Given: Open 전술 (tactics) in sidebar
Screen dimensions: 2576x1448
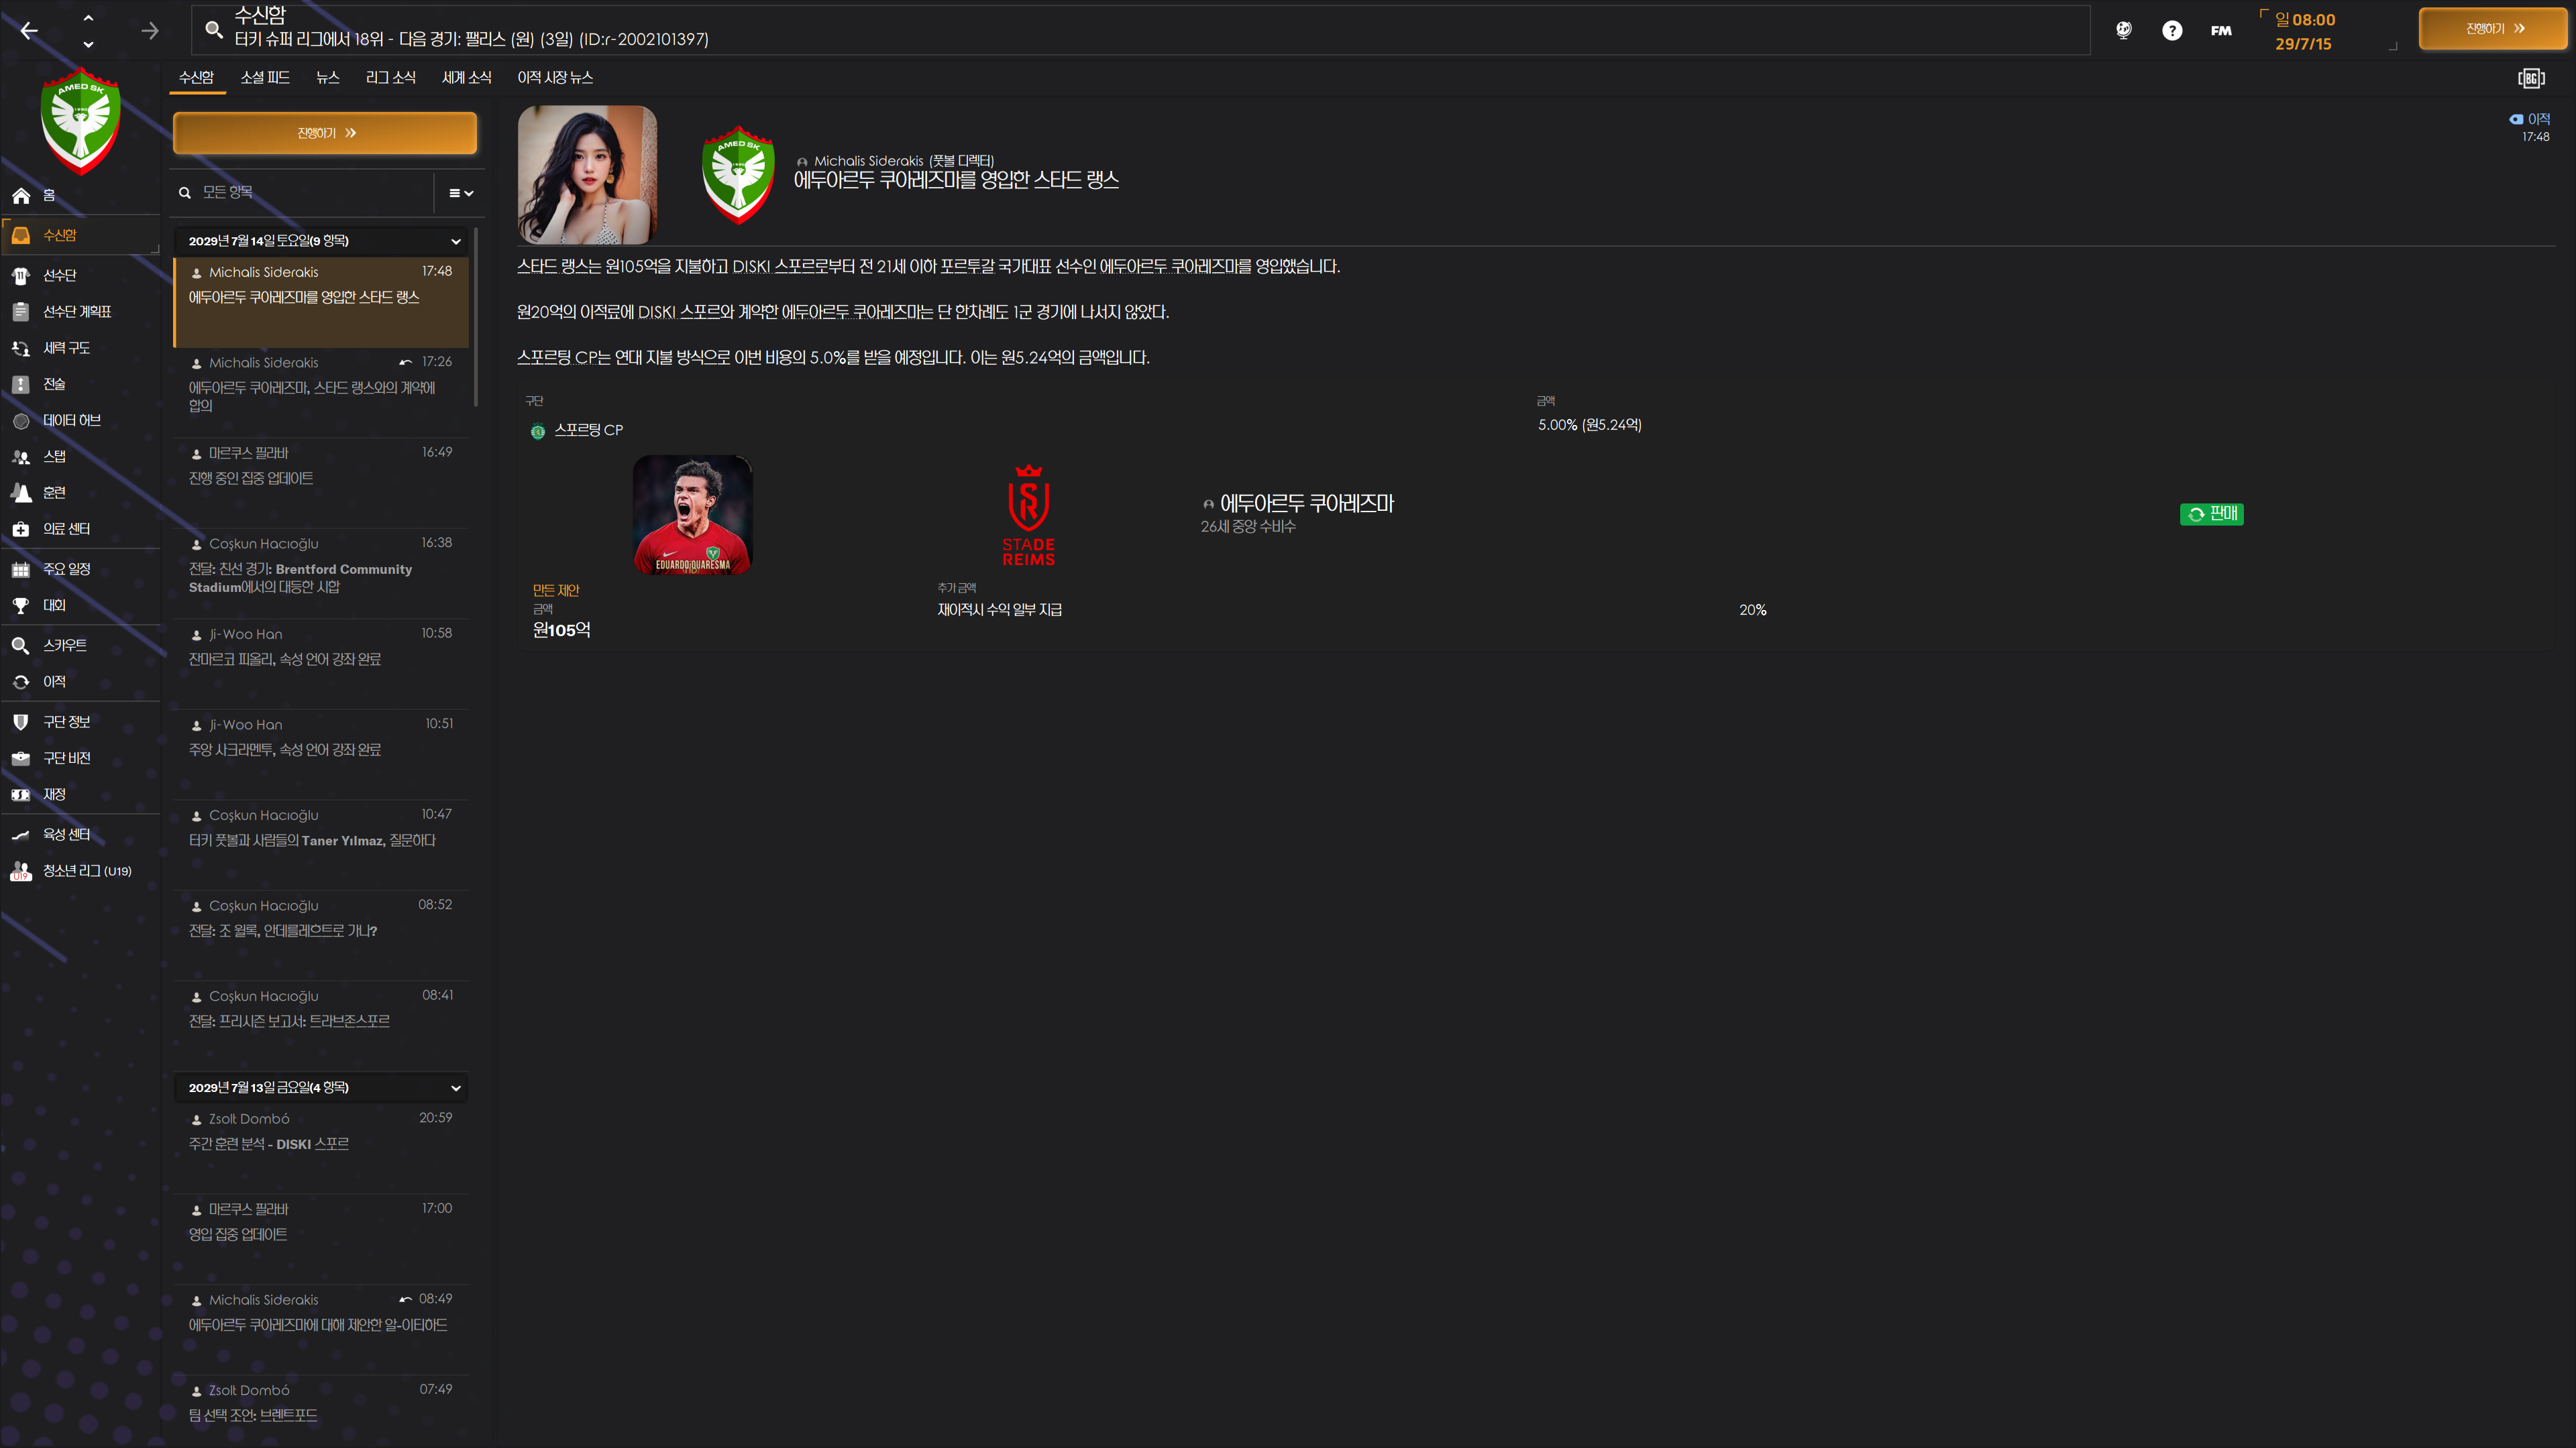Looking at the screenshot, I should [54, 383].
